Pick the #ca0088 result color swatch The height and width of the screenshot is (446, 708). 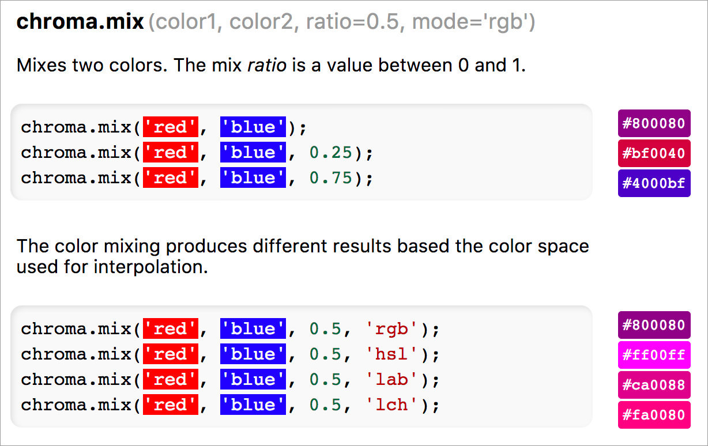click(654, 385)
